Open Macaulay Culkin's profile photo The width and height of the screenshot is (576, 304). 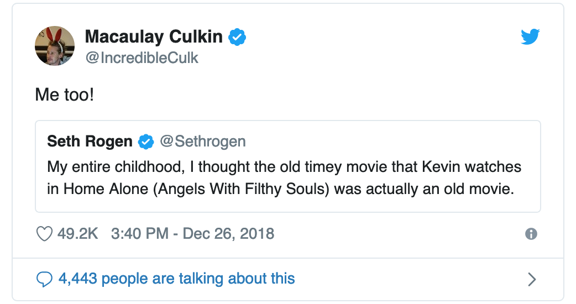(x=55, y=45)
